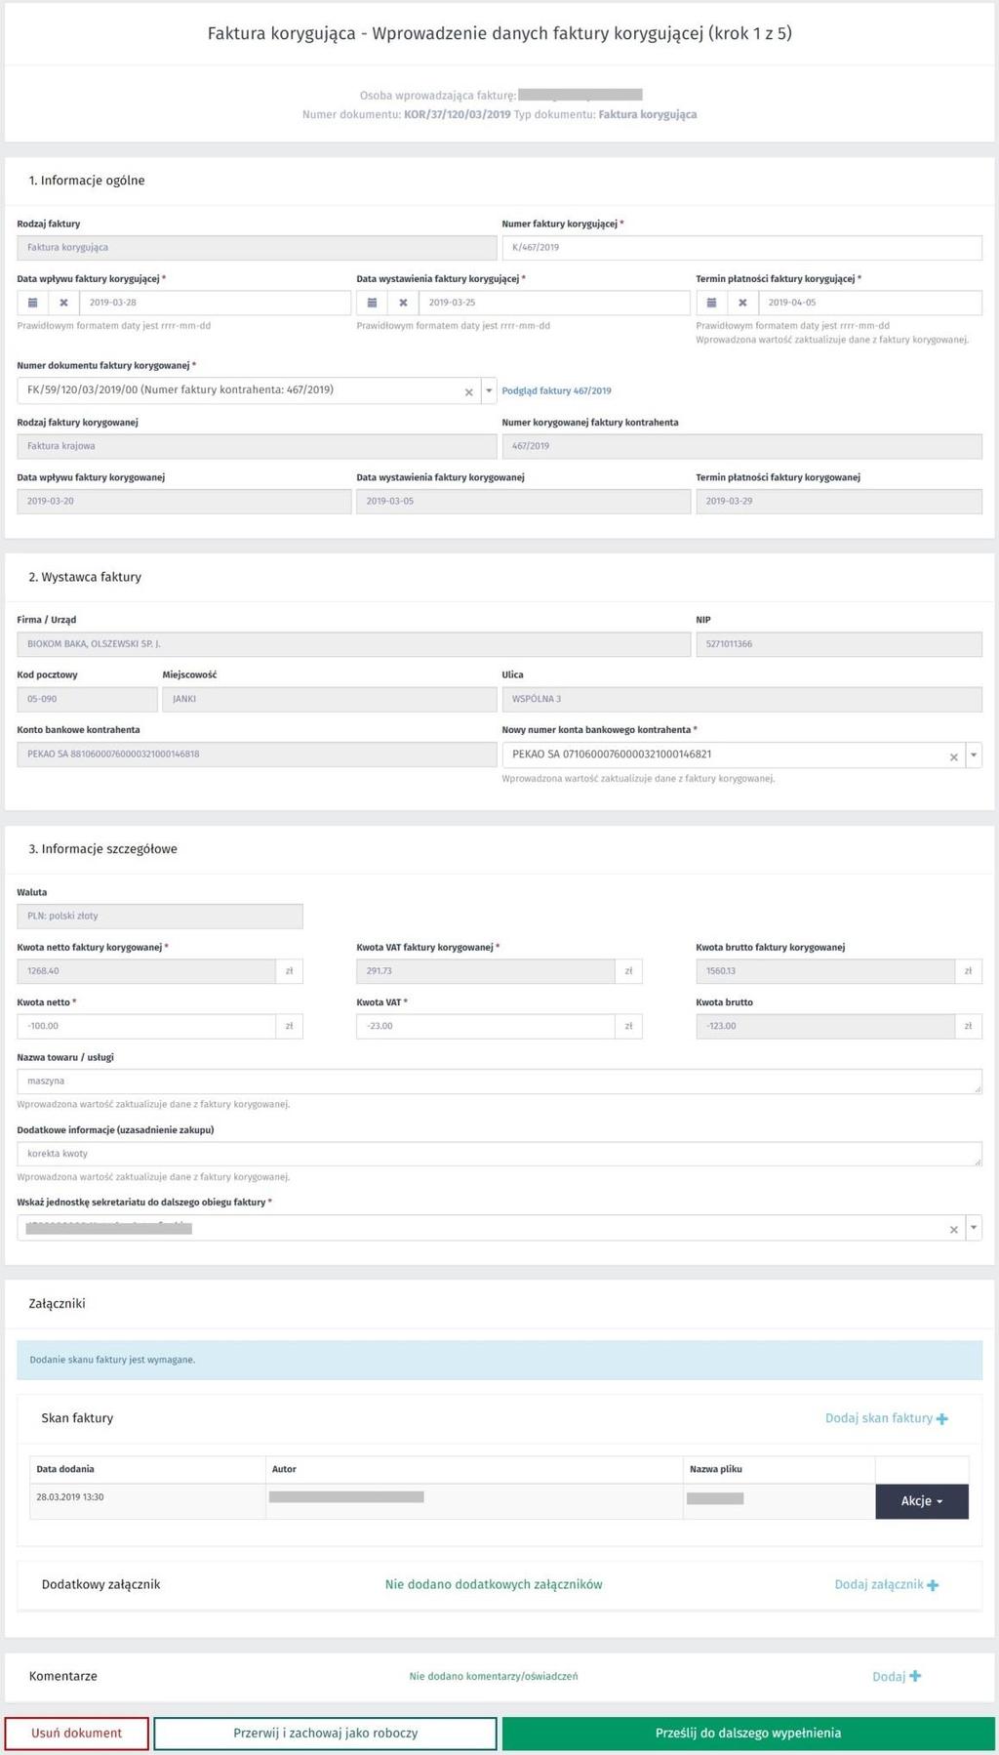This screenshot has width=999, height=1755.
Task: Click the disabled Kwota brutto -123.00 field
Action: point(825,1026)
